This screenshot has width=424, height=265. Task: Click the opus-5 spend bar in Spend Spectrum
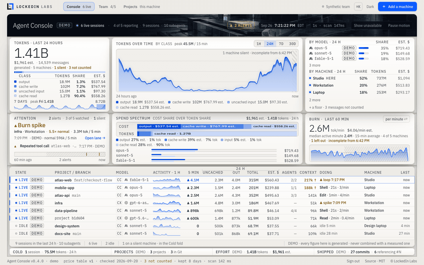214,150
